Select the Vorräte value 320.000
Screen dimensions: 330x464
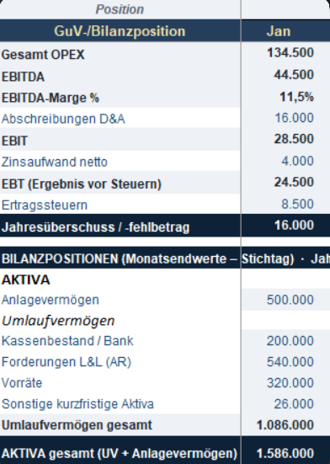[290, 383]
